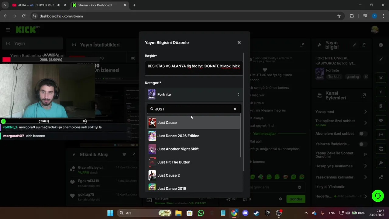Open Yayın in left sidebar
Viewport: 389px width, 219px height.
click(32, 43)
